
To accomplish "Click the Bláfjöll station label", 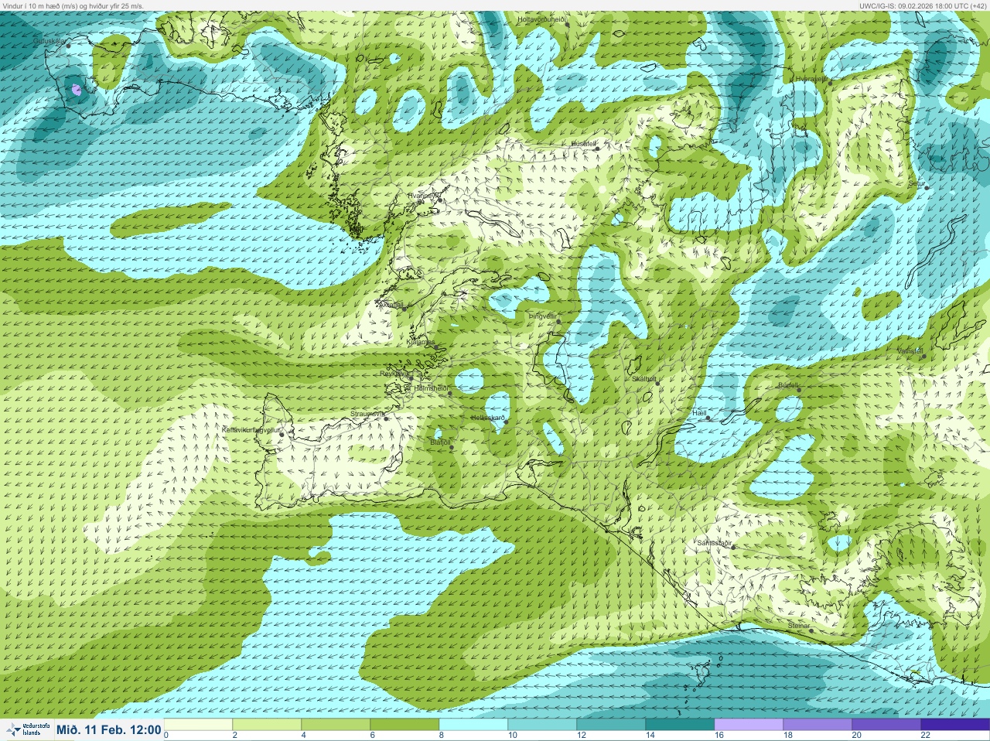I will (x=439, y=442).
